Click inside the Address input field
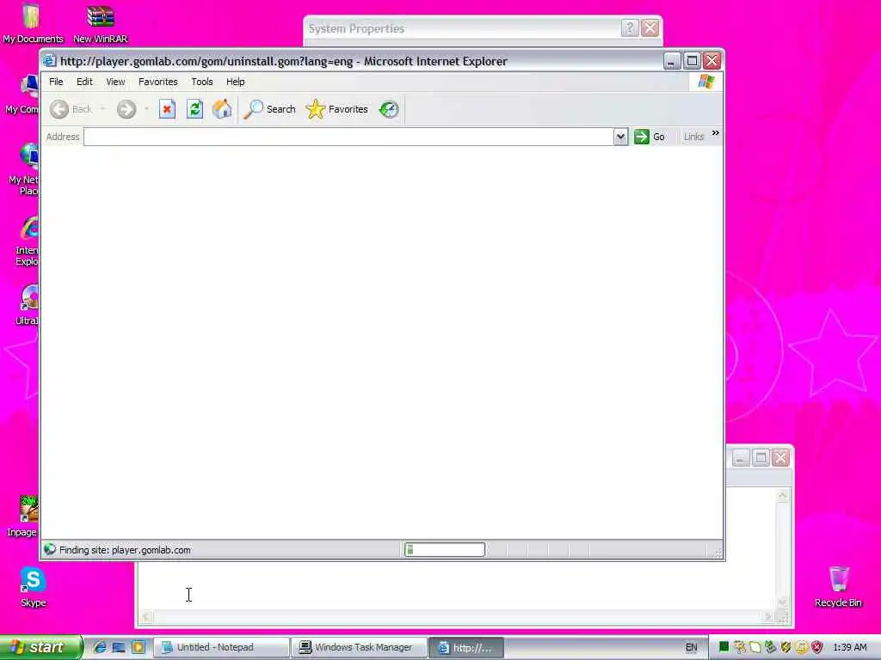 tap(348, 137)
